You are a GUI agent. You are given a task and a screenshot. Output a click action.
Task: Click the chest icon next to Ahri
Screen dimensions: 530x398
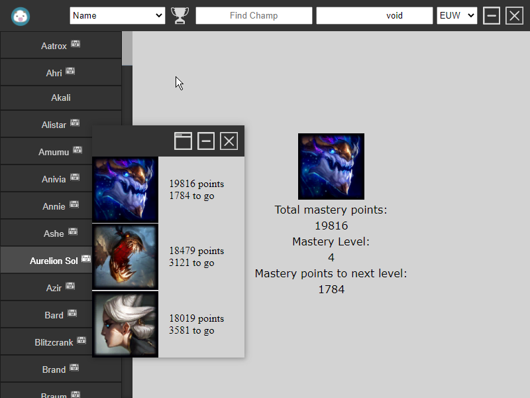(70, 71)
